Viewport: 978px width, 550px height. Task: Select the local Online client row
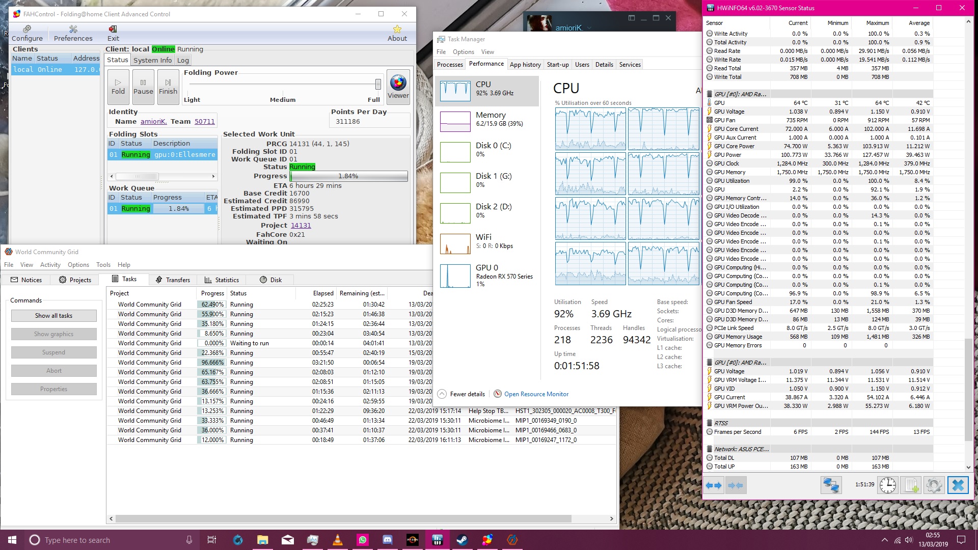tap(55, 70)
